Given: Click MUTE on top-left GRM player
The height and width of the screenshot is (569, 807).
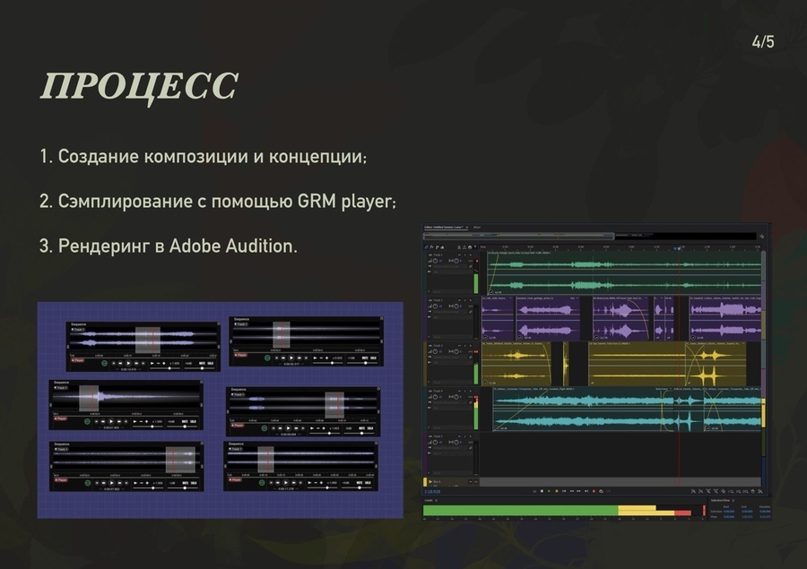Looking at the screenshot, I should pos(202,363).
